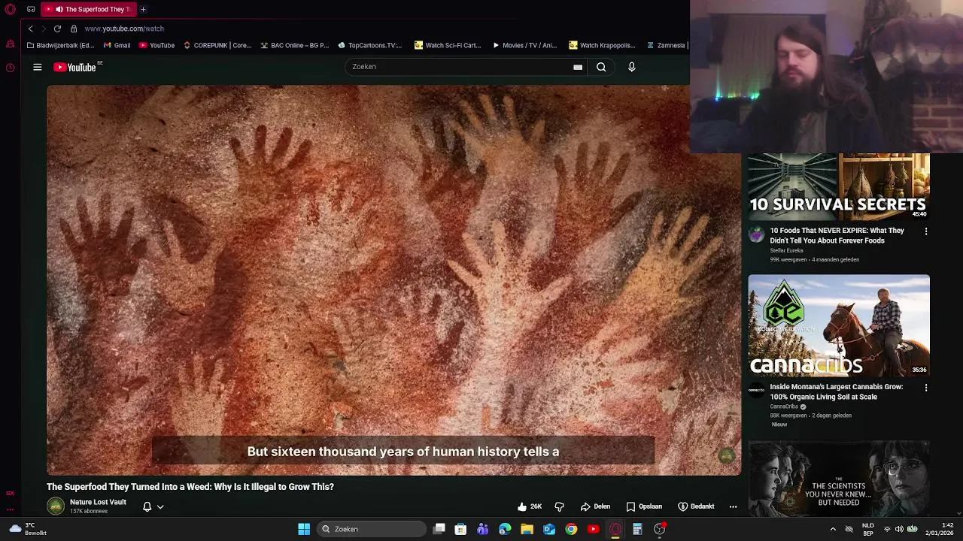963x541 pixels.
Task: View site security lock info
Action: point(74,29)
